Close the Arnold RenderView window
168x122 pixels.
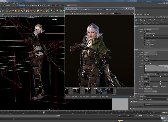pos(132,9)
